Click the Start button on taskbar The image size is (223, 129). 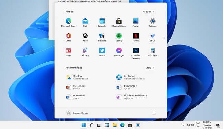[x=84, y=125]
